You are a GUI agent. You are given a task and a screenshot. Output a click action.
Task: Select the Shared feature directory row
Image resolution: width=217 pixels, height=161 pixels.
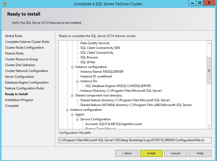point(125,100)
